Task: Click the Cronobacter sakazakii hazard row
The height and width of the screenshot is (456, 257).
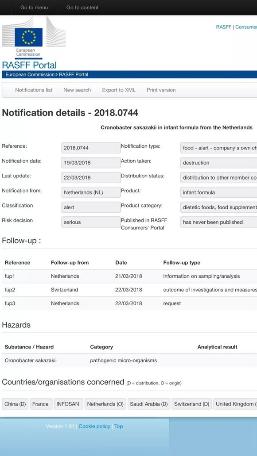Action: coord(129,360)
